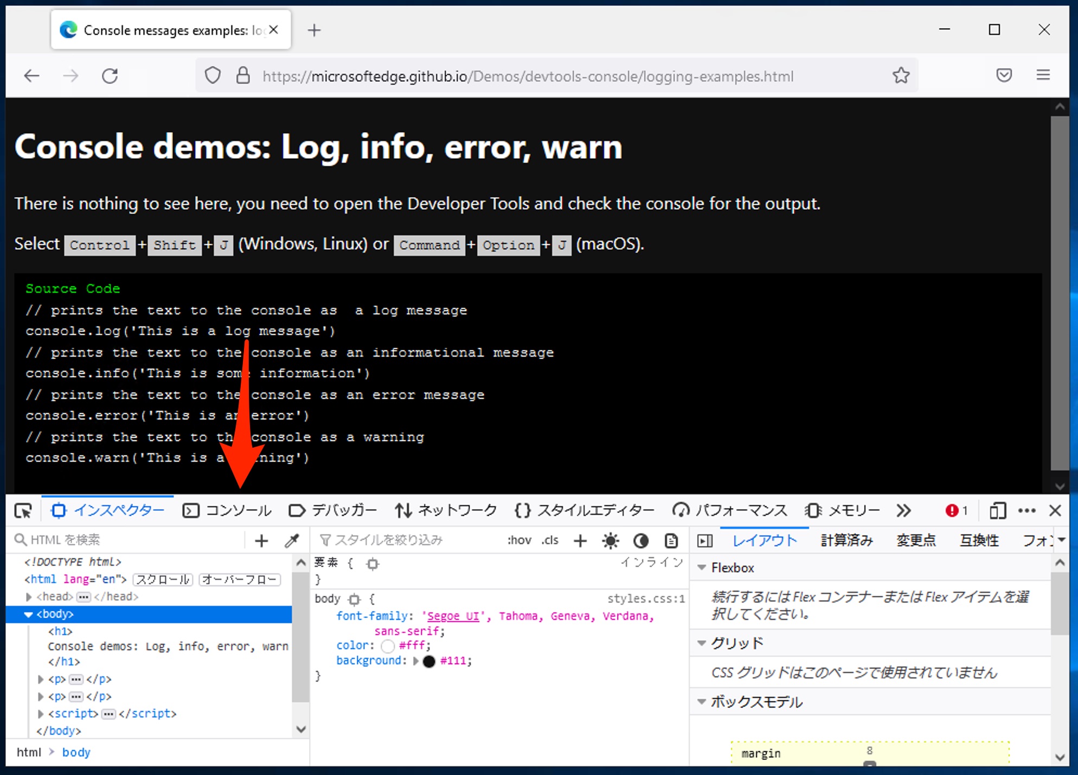The width and height of the screenshot is (1078, 775).
Task: Create a new node in the inspector
Action: click(x=261, y=540)
